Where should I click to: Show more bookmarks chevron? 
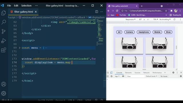pos(166,15)
